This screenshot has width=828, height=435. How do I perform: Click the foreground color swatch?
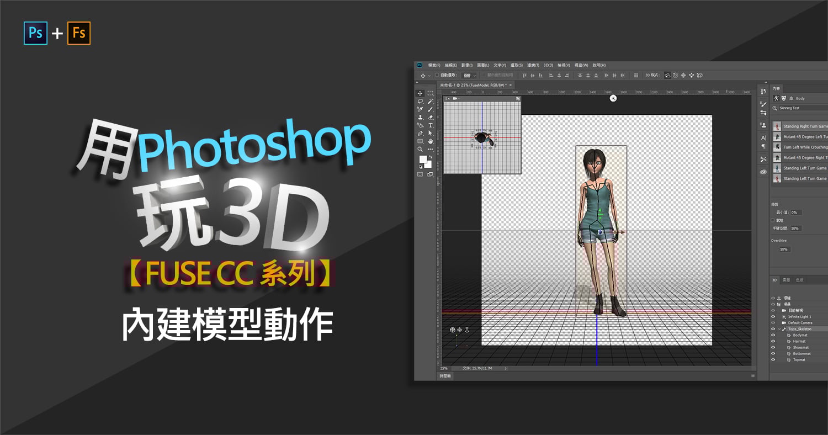click(423, 159)
